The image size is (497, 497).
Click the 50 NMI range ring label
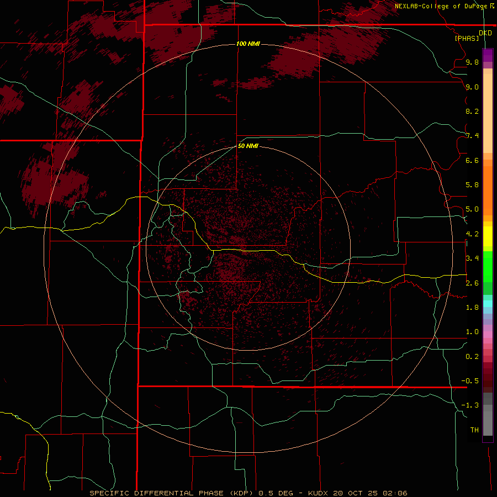(248, 146)
